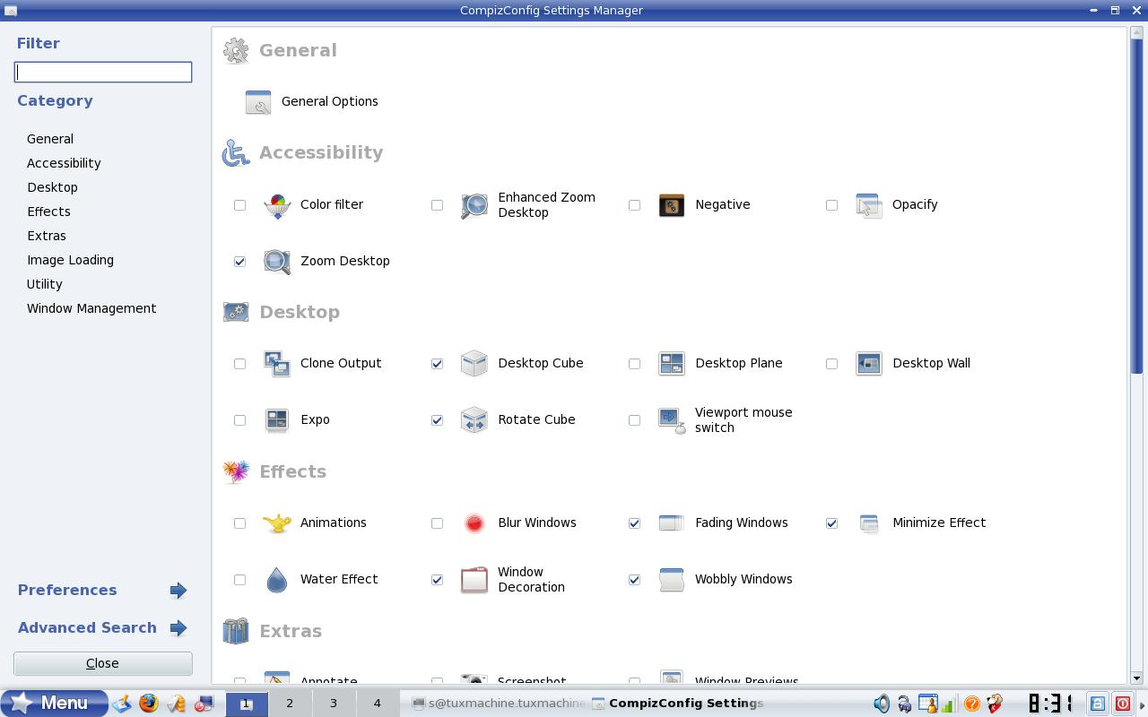
Task: Select the Image Loading category
Action: [x=70, y=260]
